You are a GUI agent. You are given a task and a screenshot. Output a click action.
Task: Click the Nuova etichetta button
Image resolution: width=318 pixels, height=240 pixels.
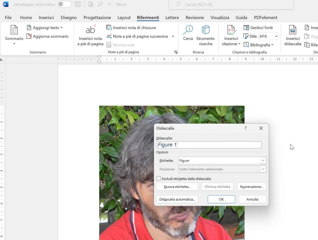tap(177, 187)
